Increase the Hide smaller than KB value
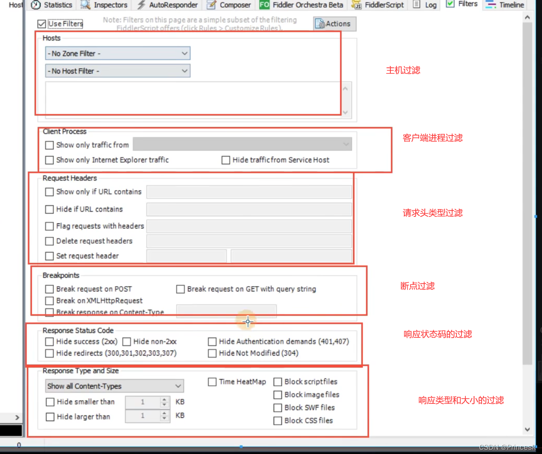Screen dimensions: 542x454 click(164, 399)
